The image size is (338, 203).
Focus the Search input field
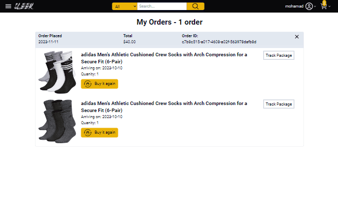[x=161, y=7]
